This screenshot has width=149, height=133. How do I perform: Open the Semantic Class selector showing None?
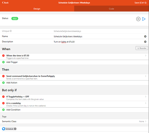143,121
